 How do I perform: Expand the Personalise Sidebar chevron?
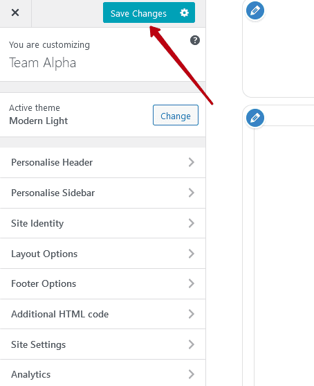click(x=192, y=193)
